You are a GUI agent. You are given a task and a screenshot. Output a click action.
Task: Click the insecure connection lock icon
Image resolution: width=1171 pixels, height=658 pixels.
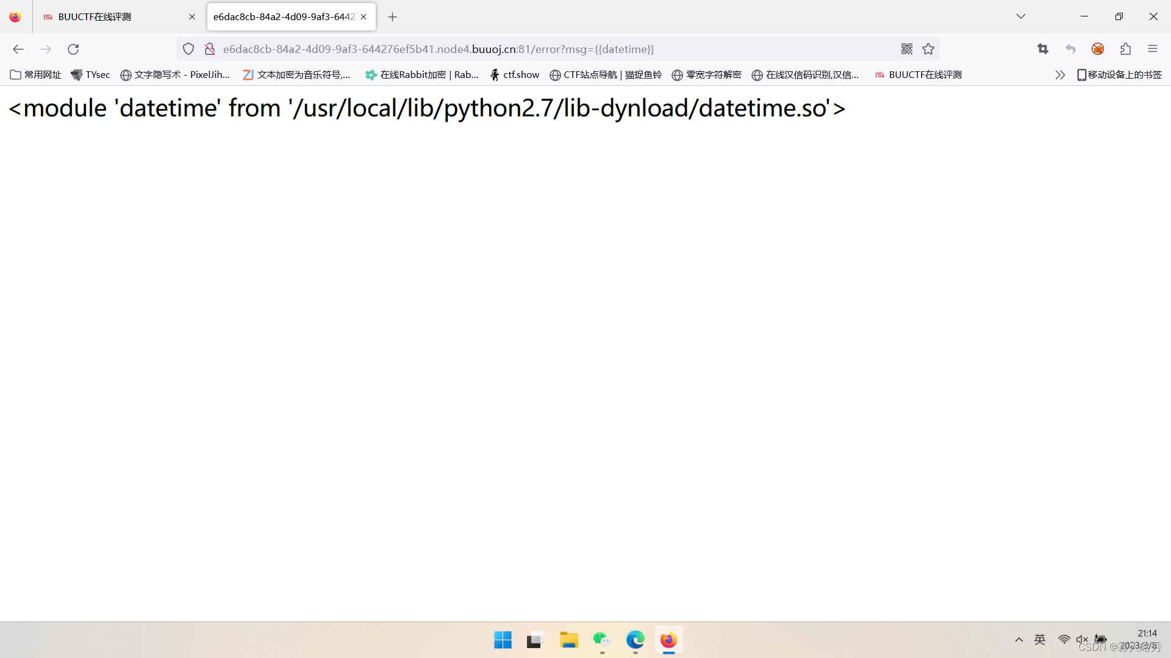coord(210,49)
